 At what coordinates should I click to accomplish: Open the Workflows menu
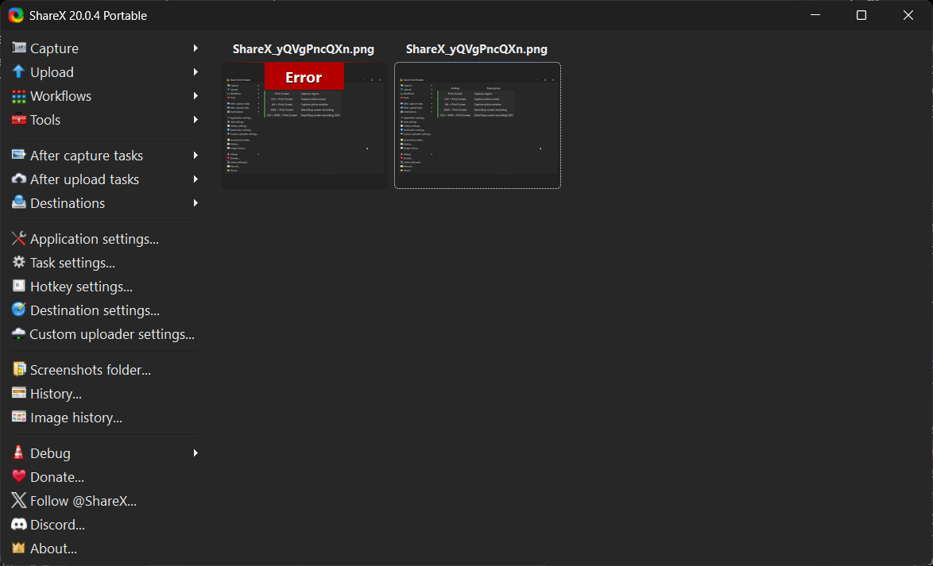pyautogui.click(x=106, y=96)
